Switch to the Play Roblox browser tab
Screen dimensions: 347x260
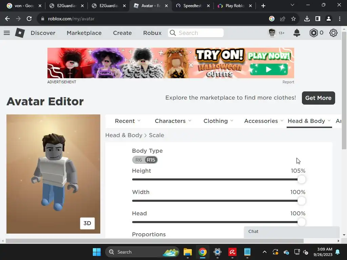tap(235, 6)
